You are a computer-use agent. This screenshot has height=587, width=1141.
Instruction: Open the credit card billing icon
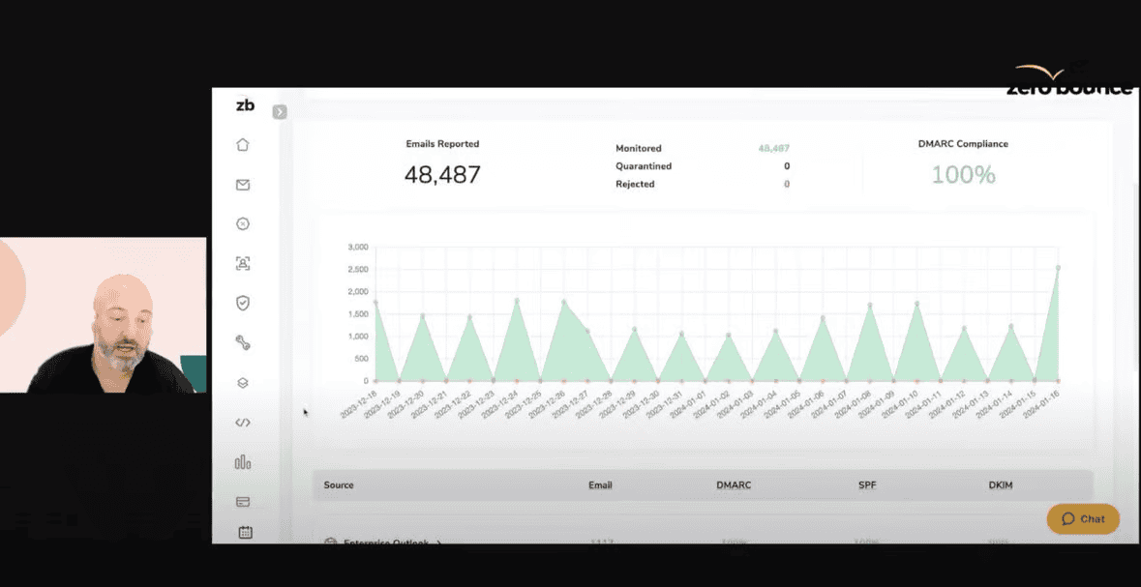[243, 502]
